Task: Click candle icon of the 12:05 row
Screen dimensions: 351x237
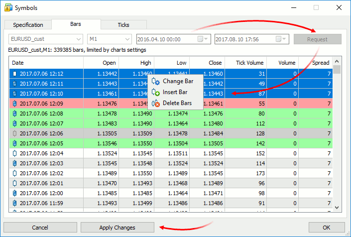Action: 15,143
